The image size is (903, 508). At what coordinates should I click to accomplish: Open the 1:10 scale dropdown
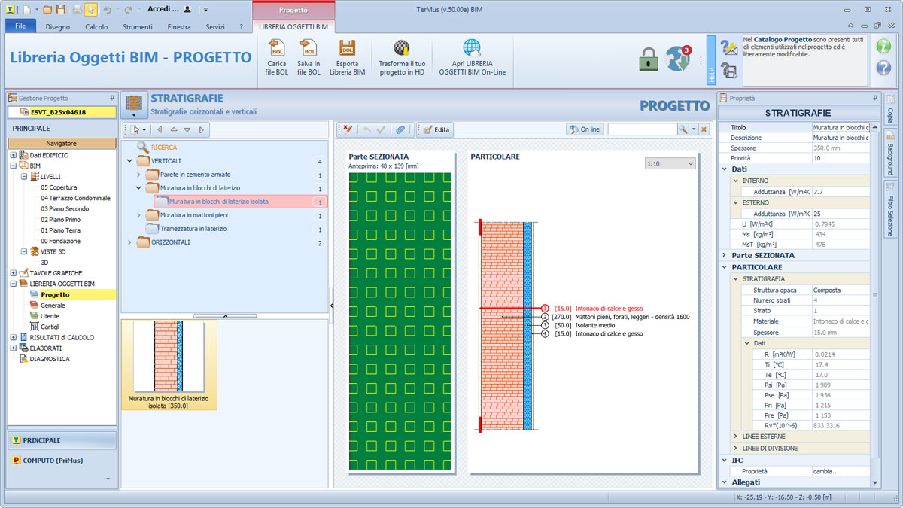click(x=670, y=163)
